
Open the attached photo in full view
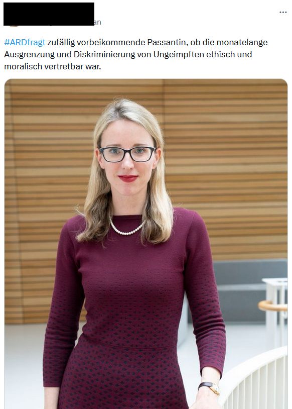(146, 244)
